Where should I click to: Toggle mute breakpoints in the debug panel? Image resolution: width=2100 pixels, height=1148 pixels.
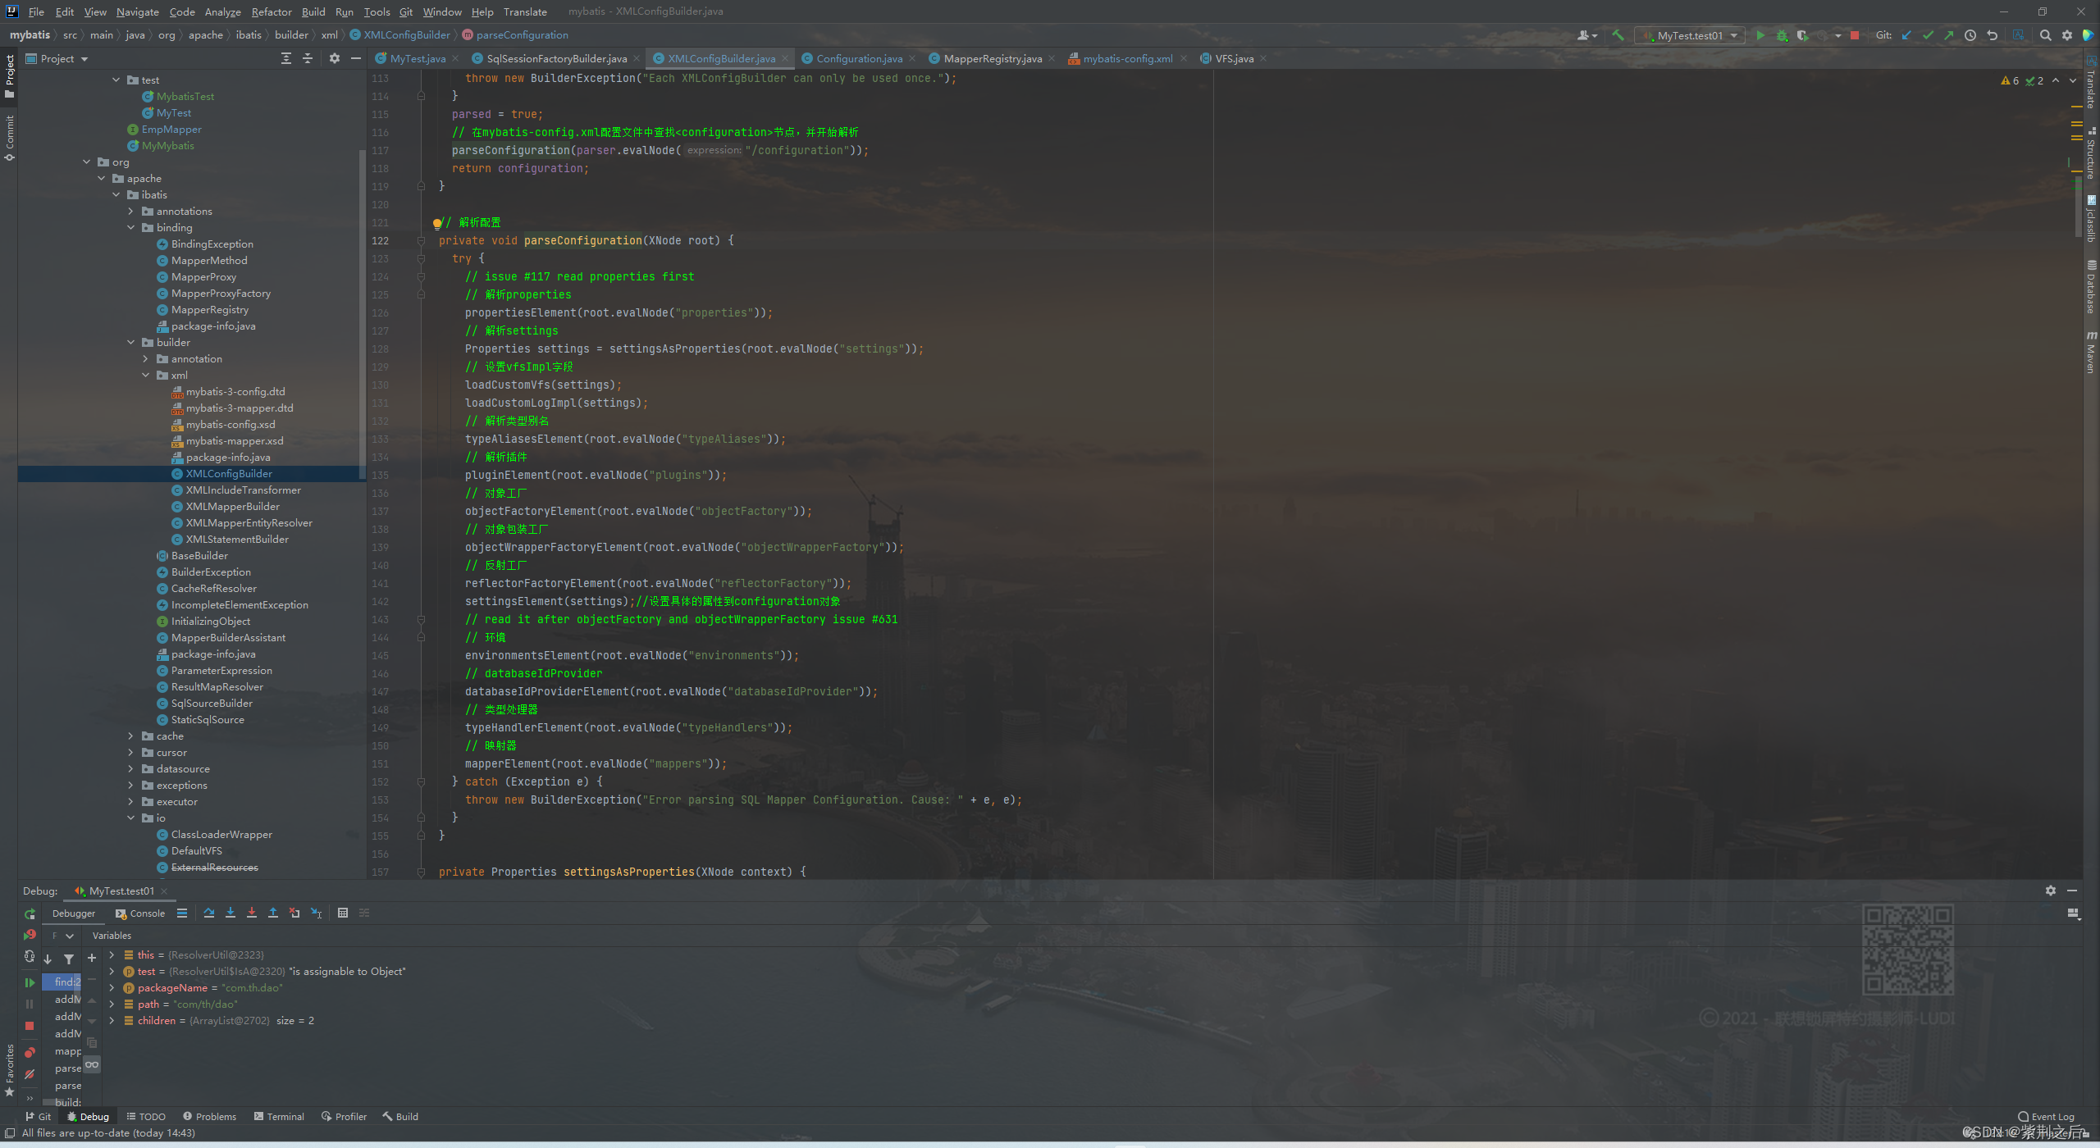click(30, 1074)
